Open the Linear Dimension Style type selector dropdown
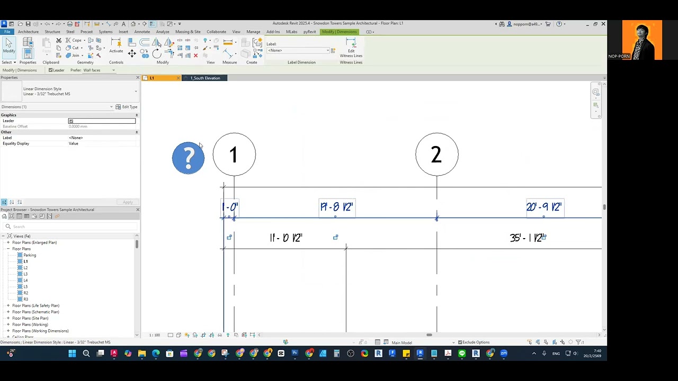 pos(136,92)
